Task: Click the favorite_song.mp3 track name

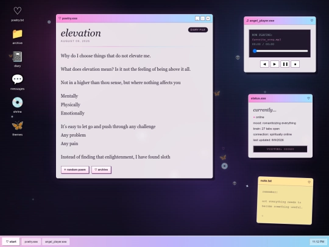Action: click(x=266, y=40)
